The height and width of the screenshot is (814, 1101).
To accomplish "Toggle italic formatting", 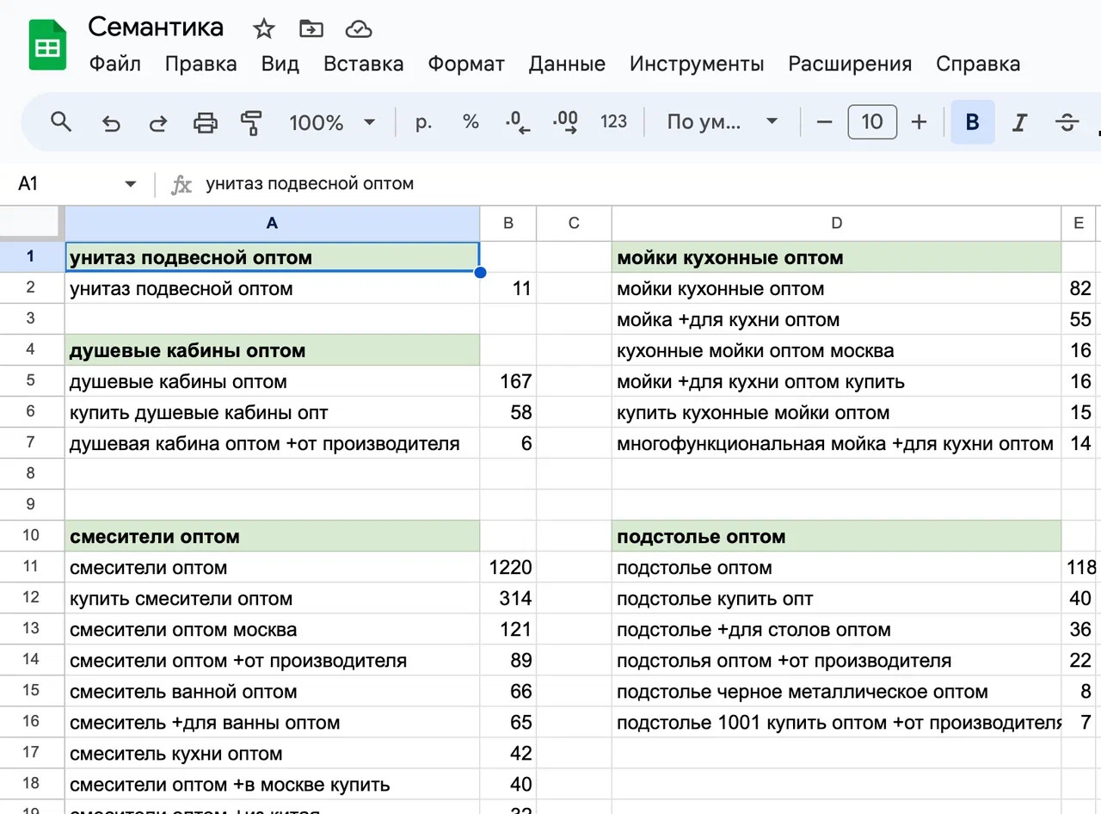I will [1020, 122].
